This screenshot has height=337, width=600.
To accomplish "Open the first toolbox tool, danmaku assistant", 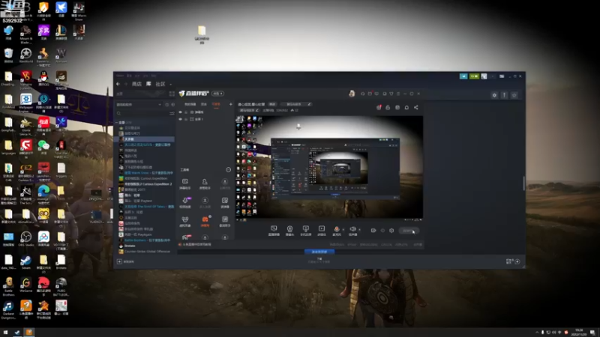I will click(185, 183).
